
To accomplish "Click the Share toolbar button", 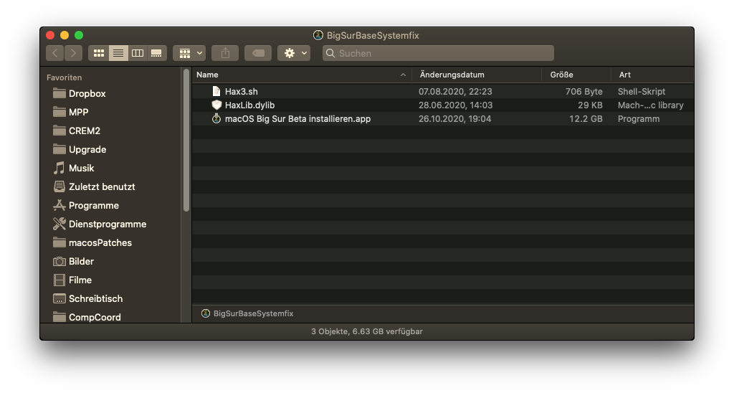I will [225, 53].
